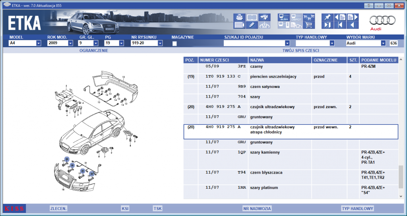Open the NR RYSUNKU 919-20 dropdown
Image resolution: width=407 pixels, height=216 pixels.
160,43
